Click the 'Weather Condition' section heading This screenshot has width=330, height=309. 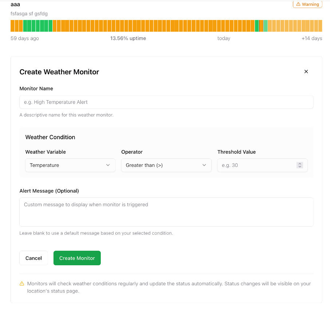[50, 137]
